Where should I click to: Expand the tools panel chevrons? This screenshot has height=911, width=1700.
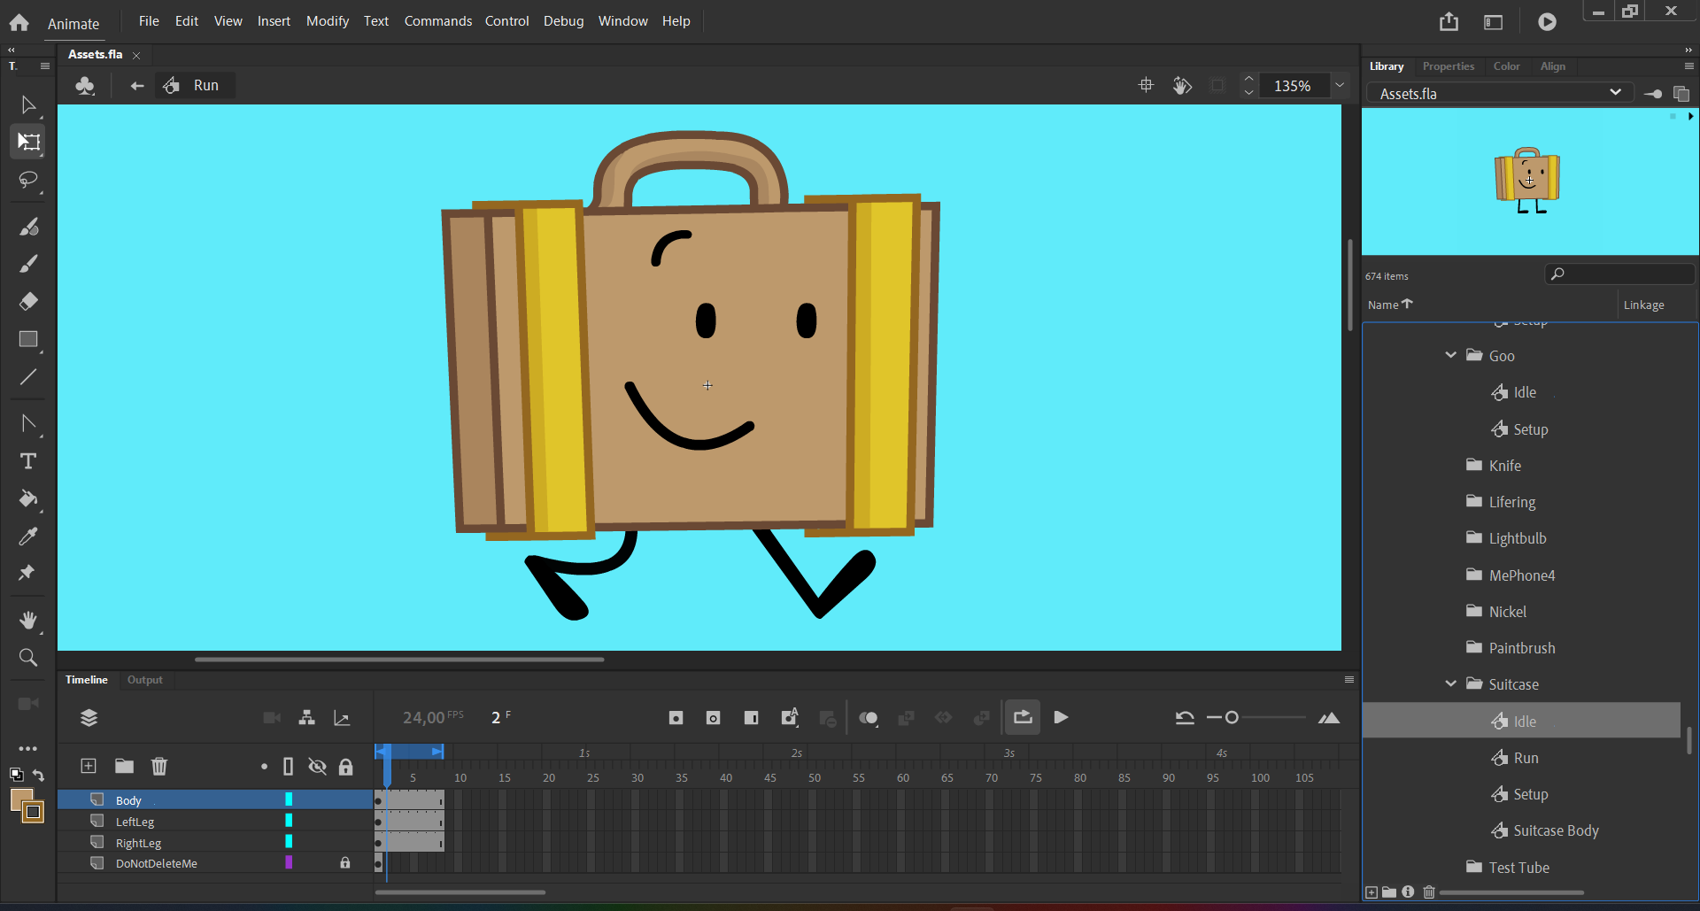click(12, 50)
